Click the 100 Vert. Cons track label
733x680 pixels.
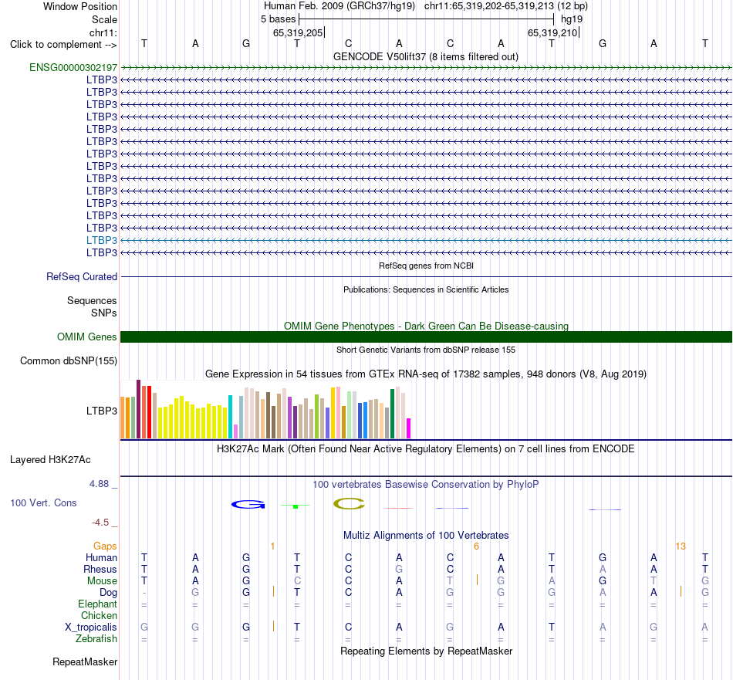[x=43, y=502]
